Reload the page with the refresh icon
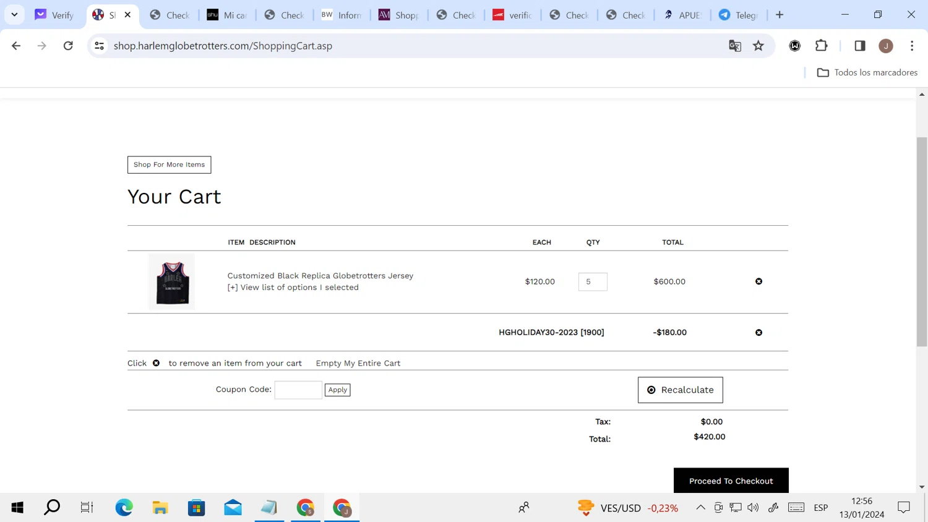 pyautogui.click(x=68, y=46)
